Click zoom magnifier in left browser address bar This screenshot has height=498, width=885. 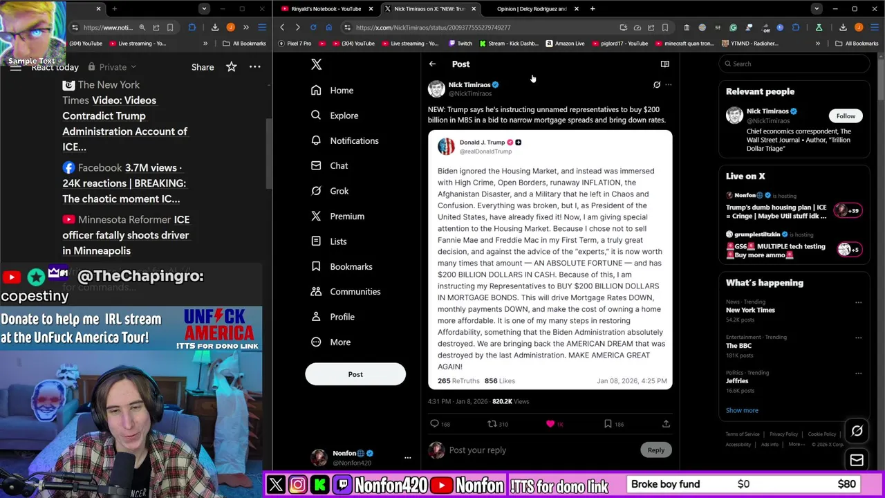pyautogui.click(x=142, y=27)
